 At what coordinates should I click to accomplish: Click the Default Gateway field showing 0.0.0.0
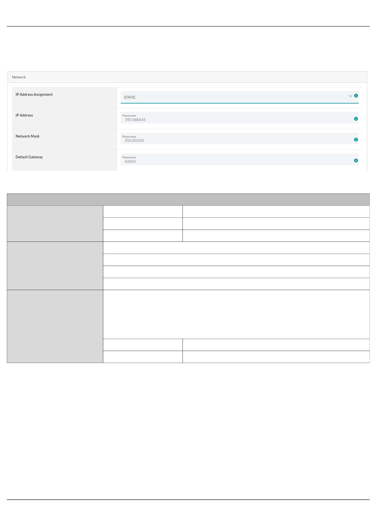coord(239,159)
